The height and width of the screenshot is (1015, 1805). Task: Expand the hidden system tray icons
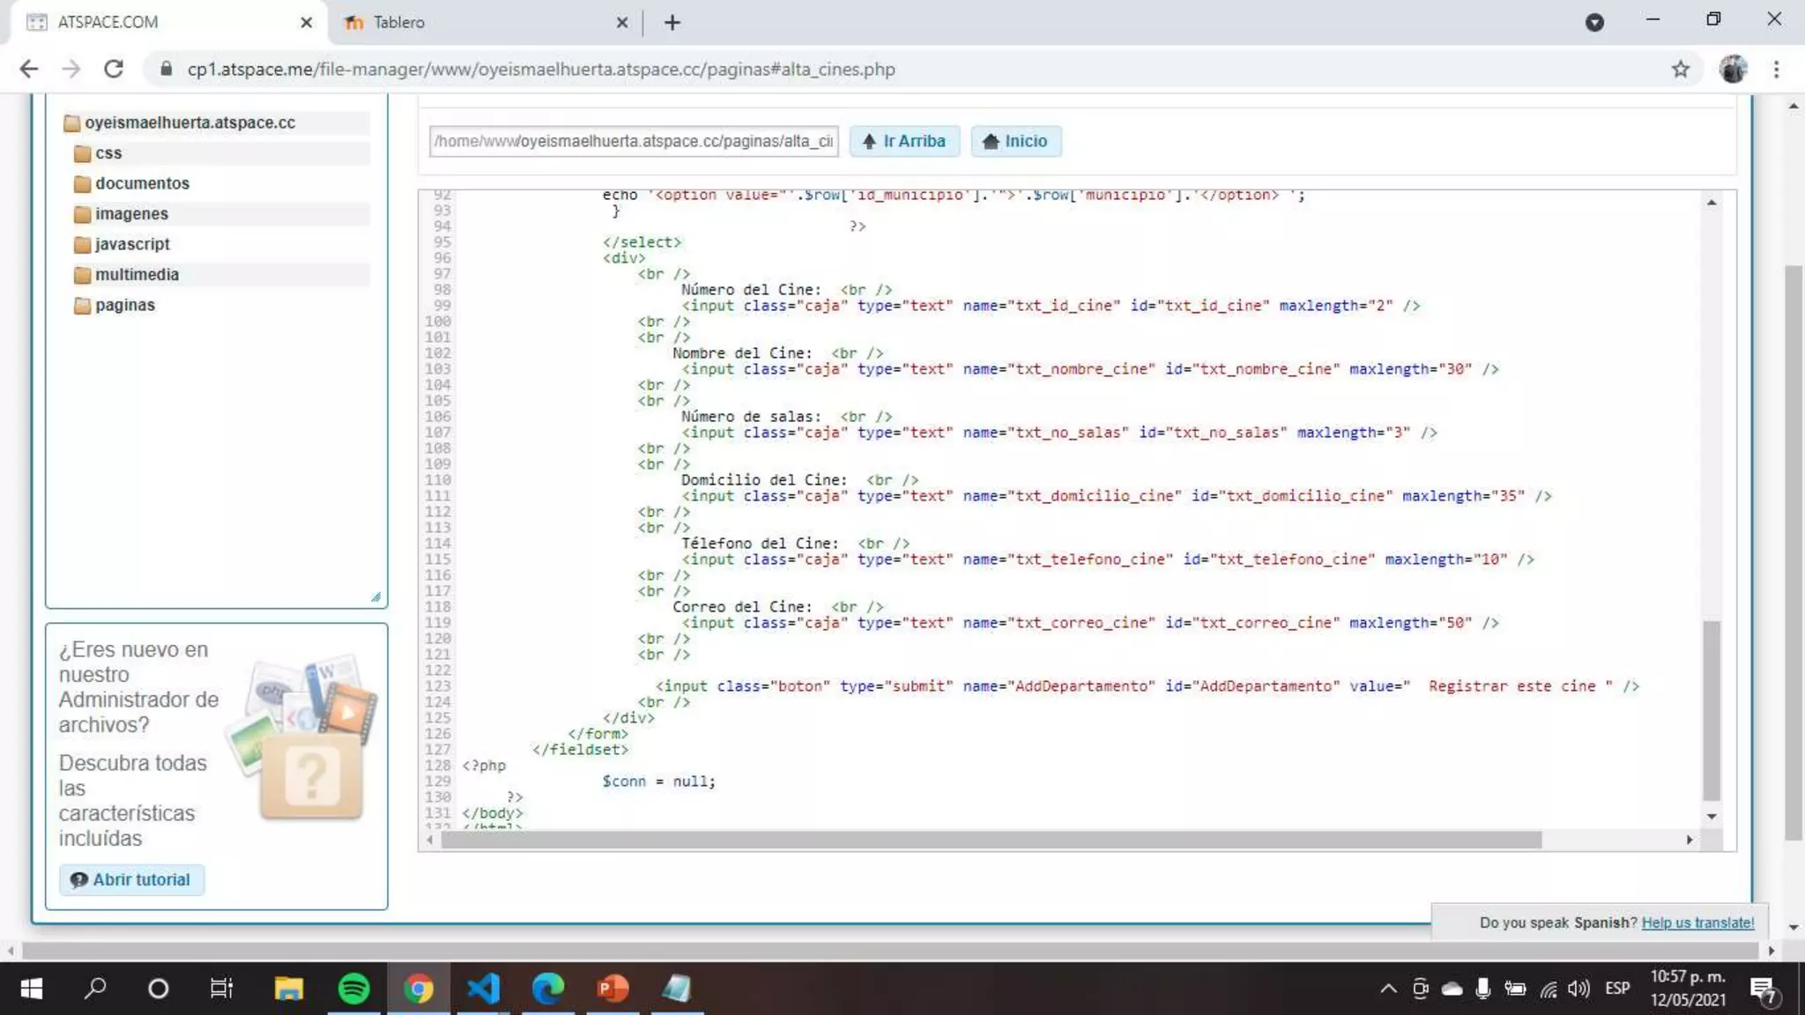coord(1388,989)
